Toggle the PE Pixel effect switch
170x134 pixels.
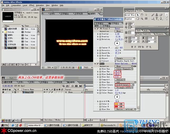click(x=98, y=29)
